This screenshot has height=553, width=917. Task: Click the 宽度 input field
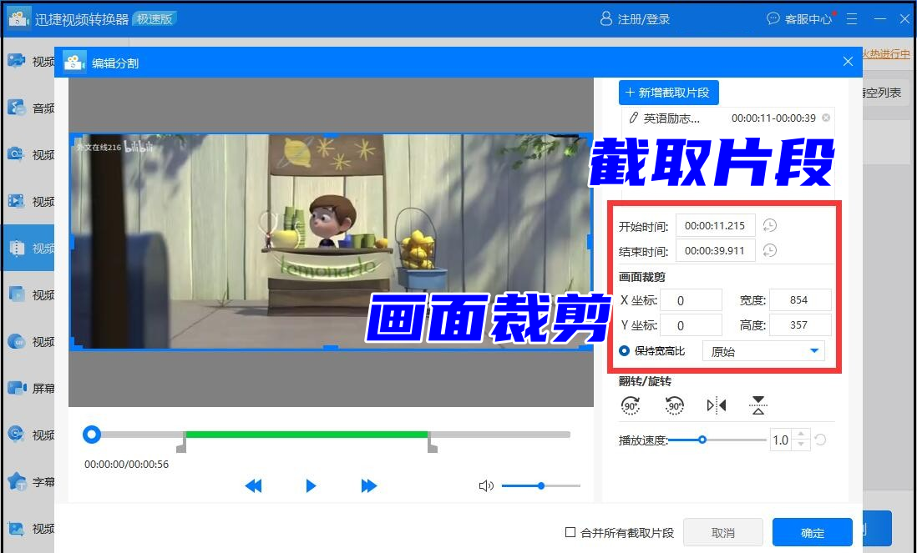800,300
